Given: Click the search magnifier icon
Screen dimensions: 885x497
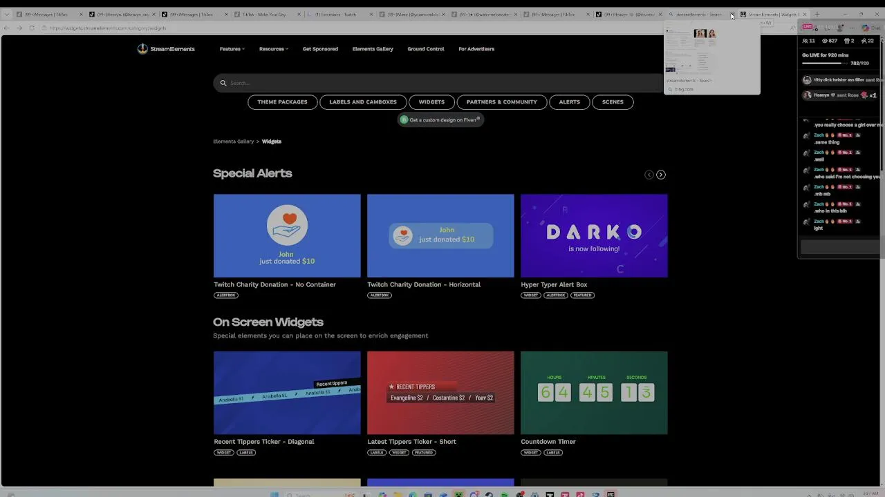Looking at the screenshot, I should [223, 83].
